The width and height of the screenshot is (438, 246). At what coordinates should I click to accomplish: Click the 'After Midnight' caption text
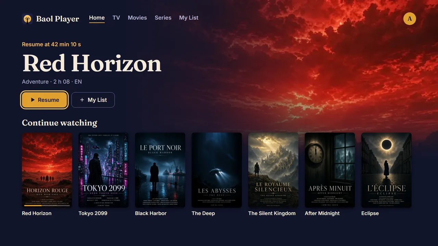pos(322,213)
